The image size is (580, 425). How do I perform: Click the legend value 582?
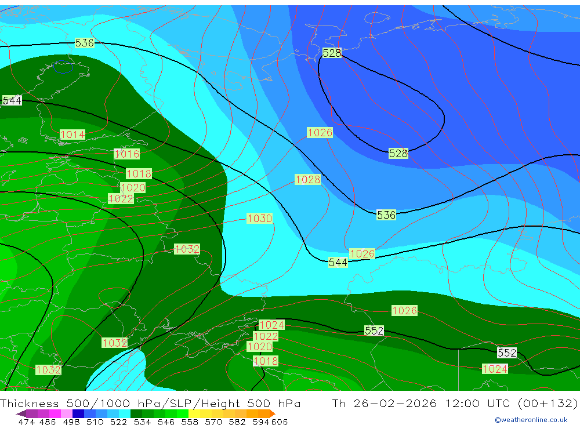click(237, 422)
